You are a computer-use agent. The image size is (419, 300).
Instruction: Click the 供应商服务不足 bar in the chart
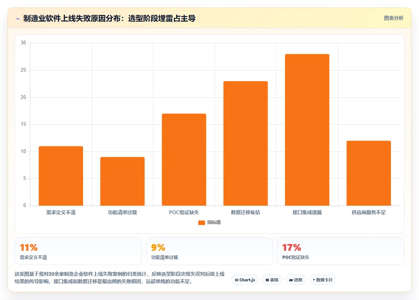pos(369,173)
